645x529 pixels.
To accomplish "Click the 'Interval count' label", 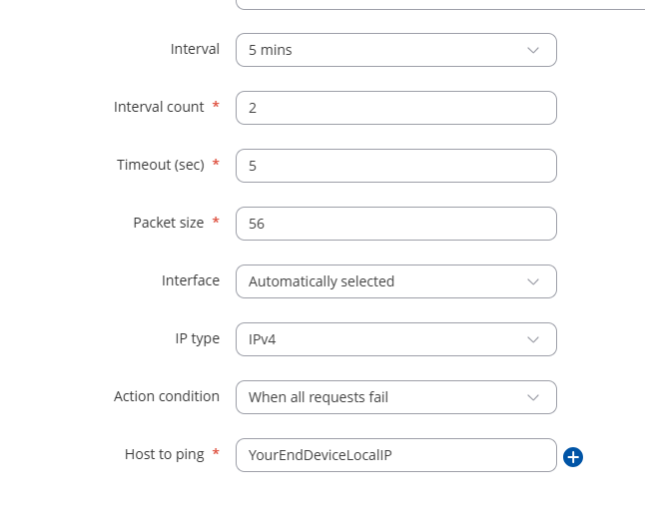I will point(159,107).
